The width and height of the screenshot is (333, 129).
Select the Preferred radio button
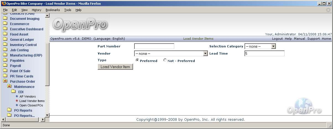coord(137,60)
